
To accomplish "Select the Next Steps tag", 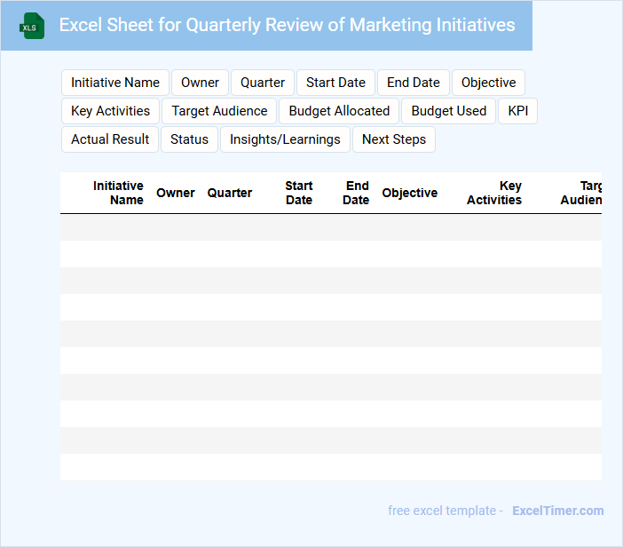I will (x=394, y=139).
